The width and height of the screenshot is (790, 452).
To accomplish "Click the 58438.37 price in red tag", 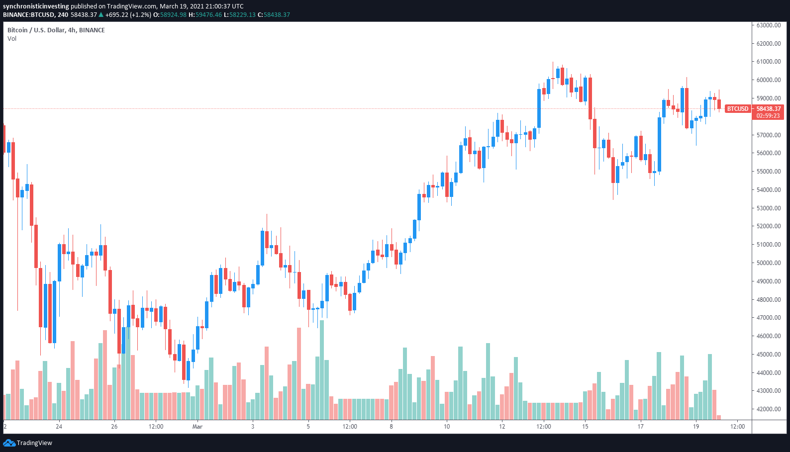I will coord(769,108).
